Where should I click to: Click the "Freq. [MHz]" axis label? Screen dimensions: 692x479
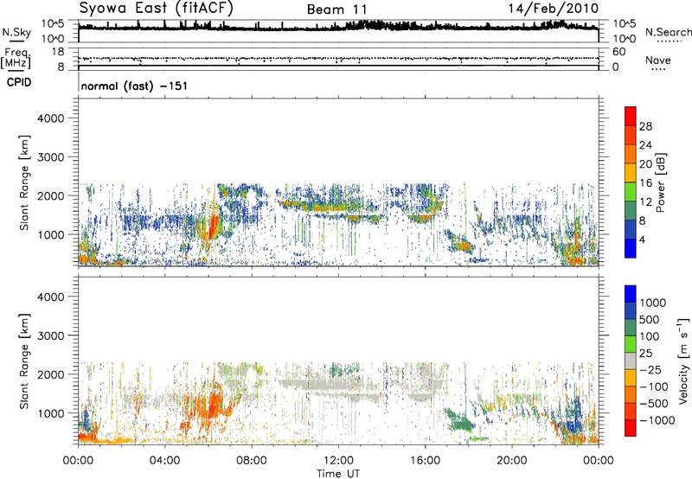tap(16, 59)
